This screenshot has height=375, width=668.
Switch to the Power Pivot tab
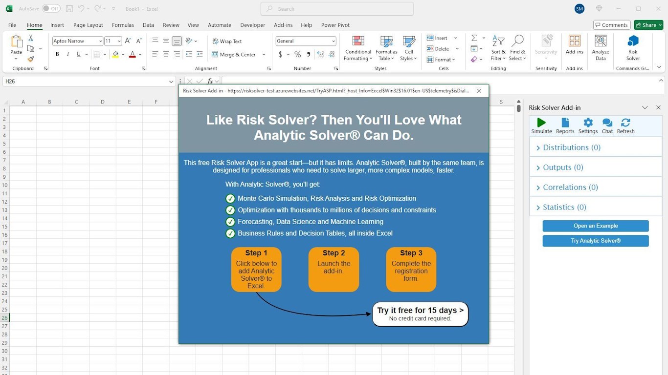coord(335,25)
